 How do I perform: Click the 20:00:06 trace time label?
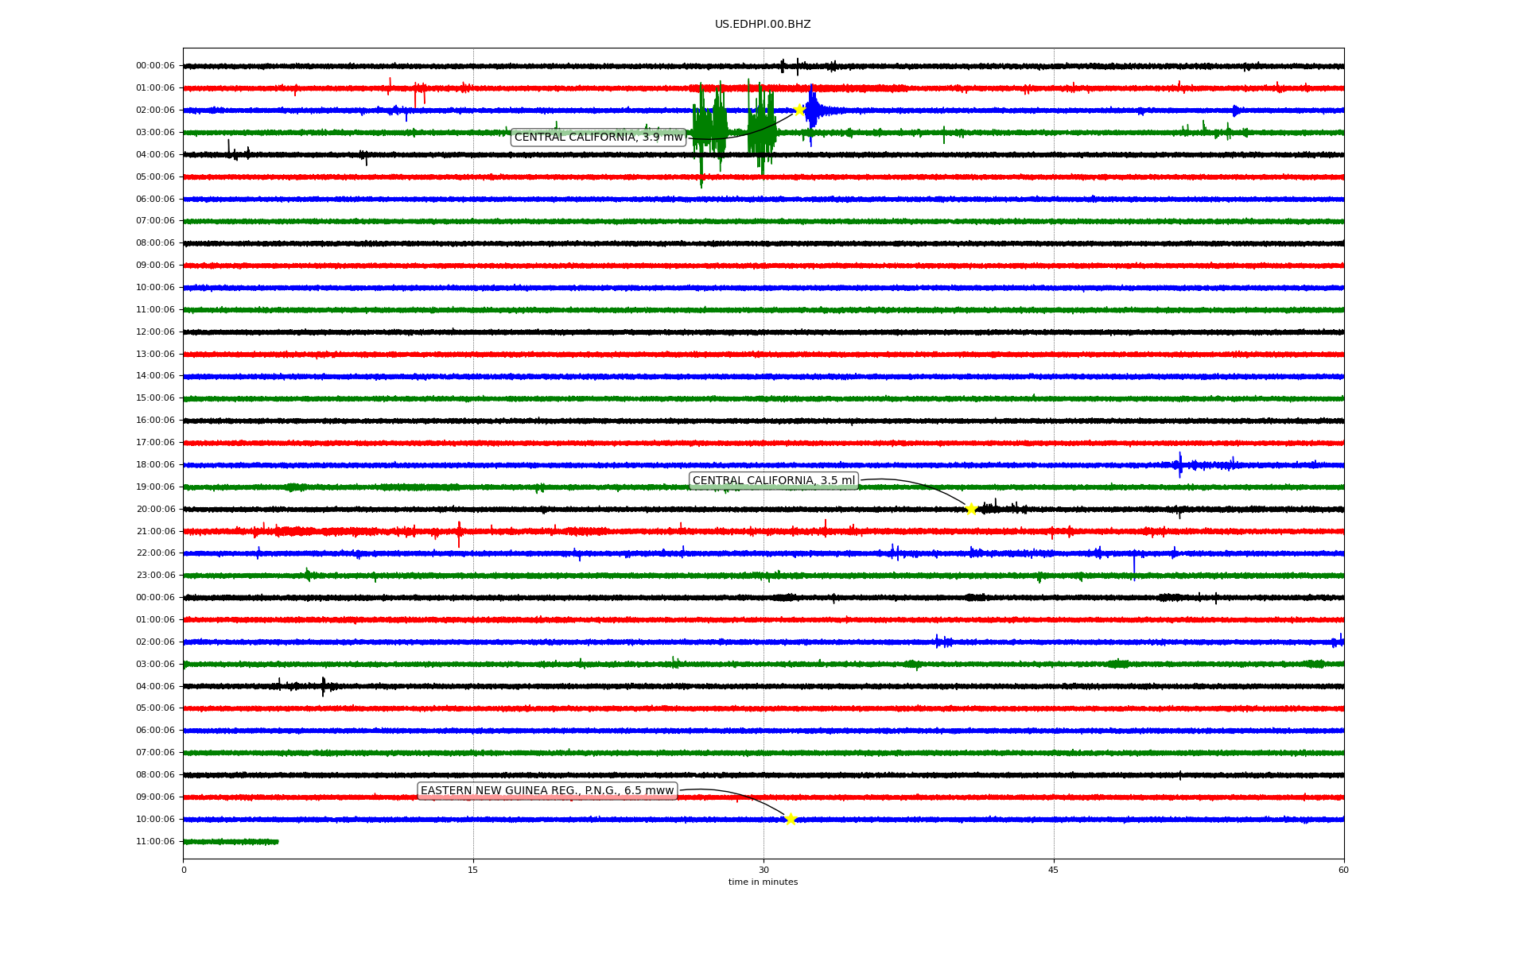tap(155, 509)
